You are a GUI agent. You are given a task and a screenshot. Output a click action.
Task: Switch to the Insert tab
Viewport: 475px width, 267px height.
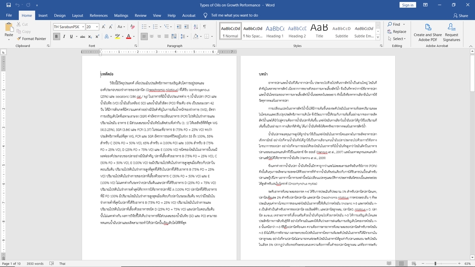pos(43,15)
